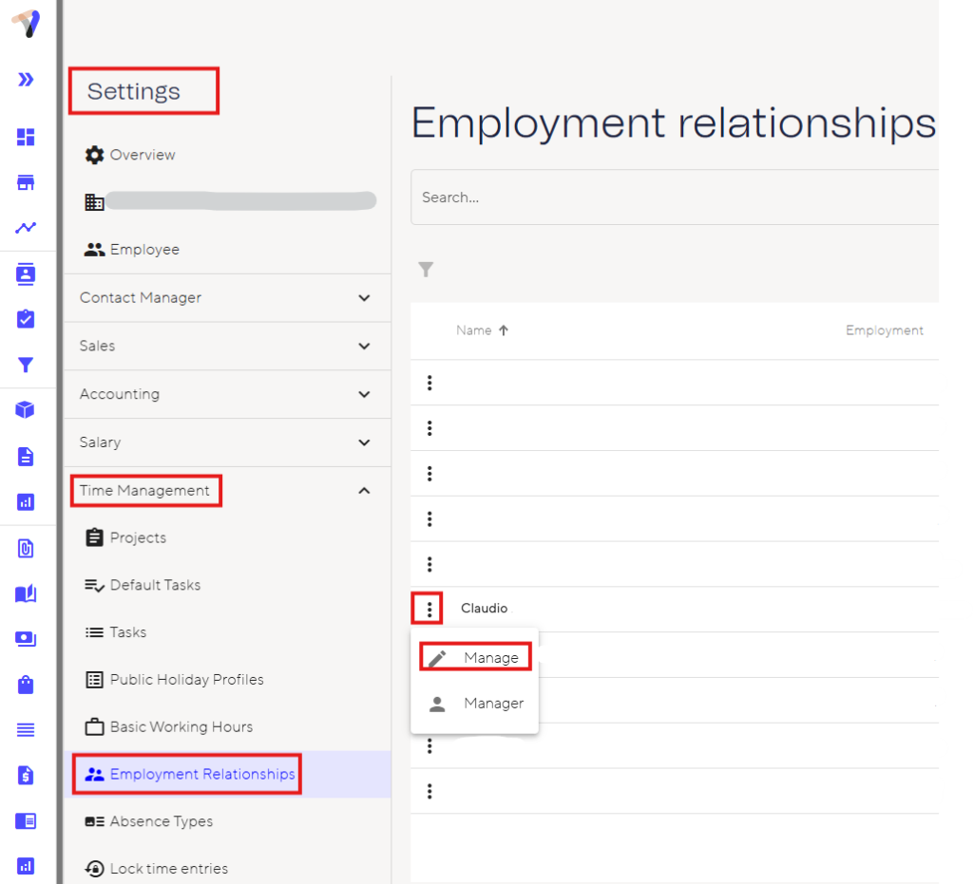Open three-dot menu for Claudio row
Viewport: 973px width, 884px height.
tap(429, 609)
